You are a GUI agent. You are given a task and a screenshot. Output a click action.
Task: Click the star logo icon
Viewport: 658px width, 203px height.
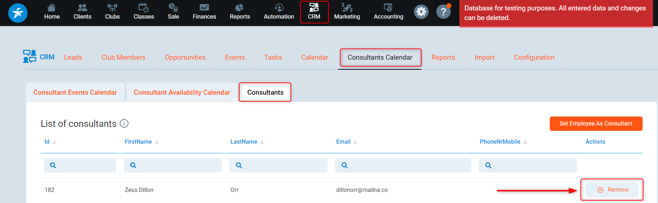click(x=18, y=13)
